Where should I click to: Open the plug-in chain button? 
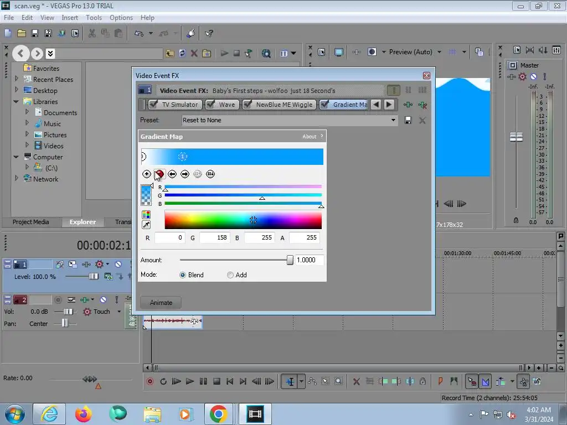pyautogui.click(x=408, y=105)
